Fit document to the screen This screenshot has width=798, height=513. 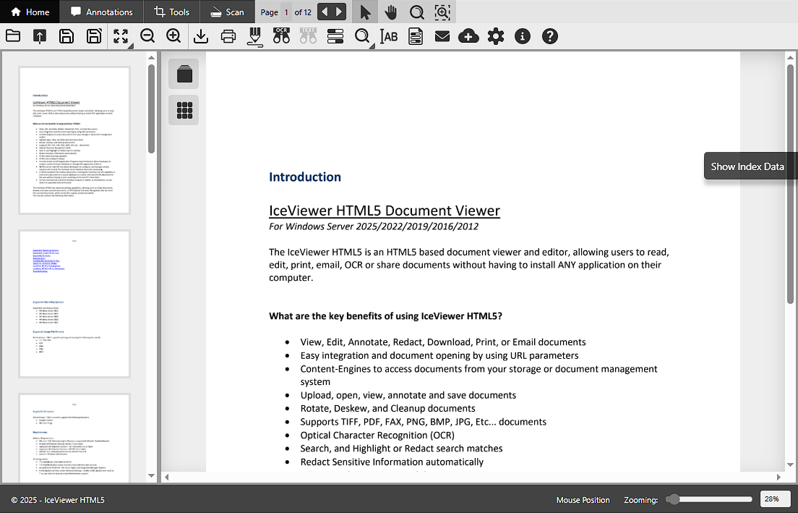coord(121,35)
